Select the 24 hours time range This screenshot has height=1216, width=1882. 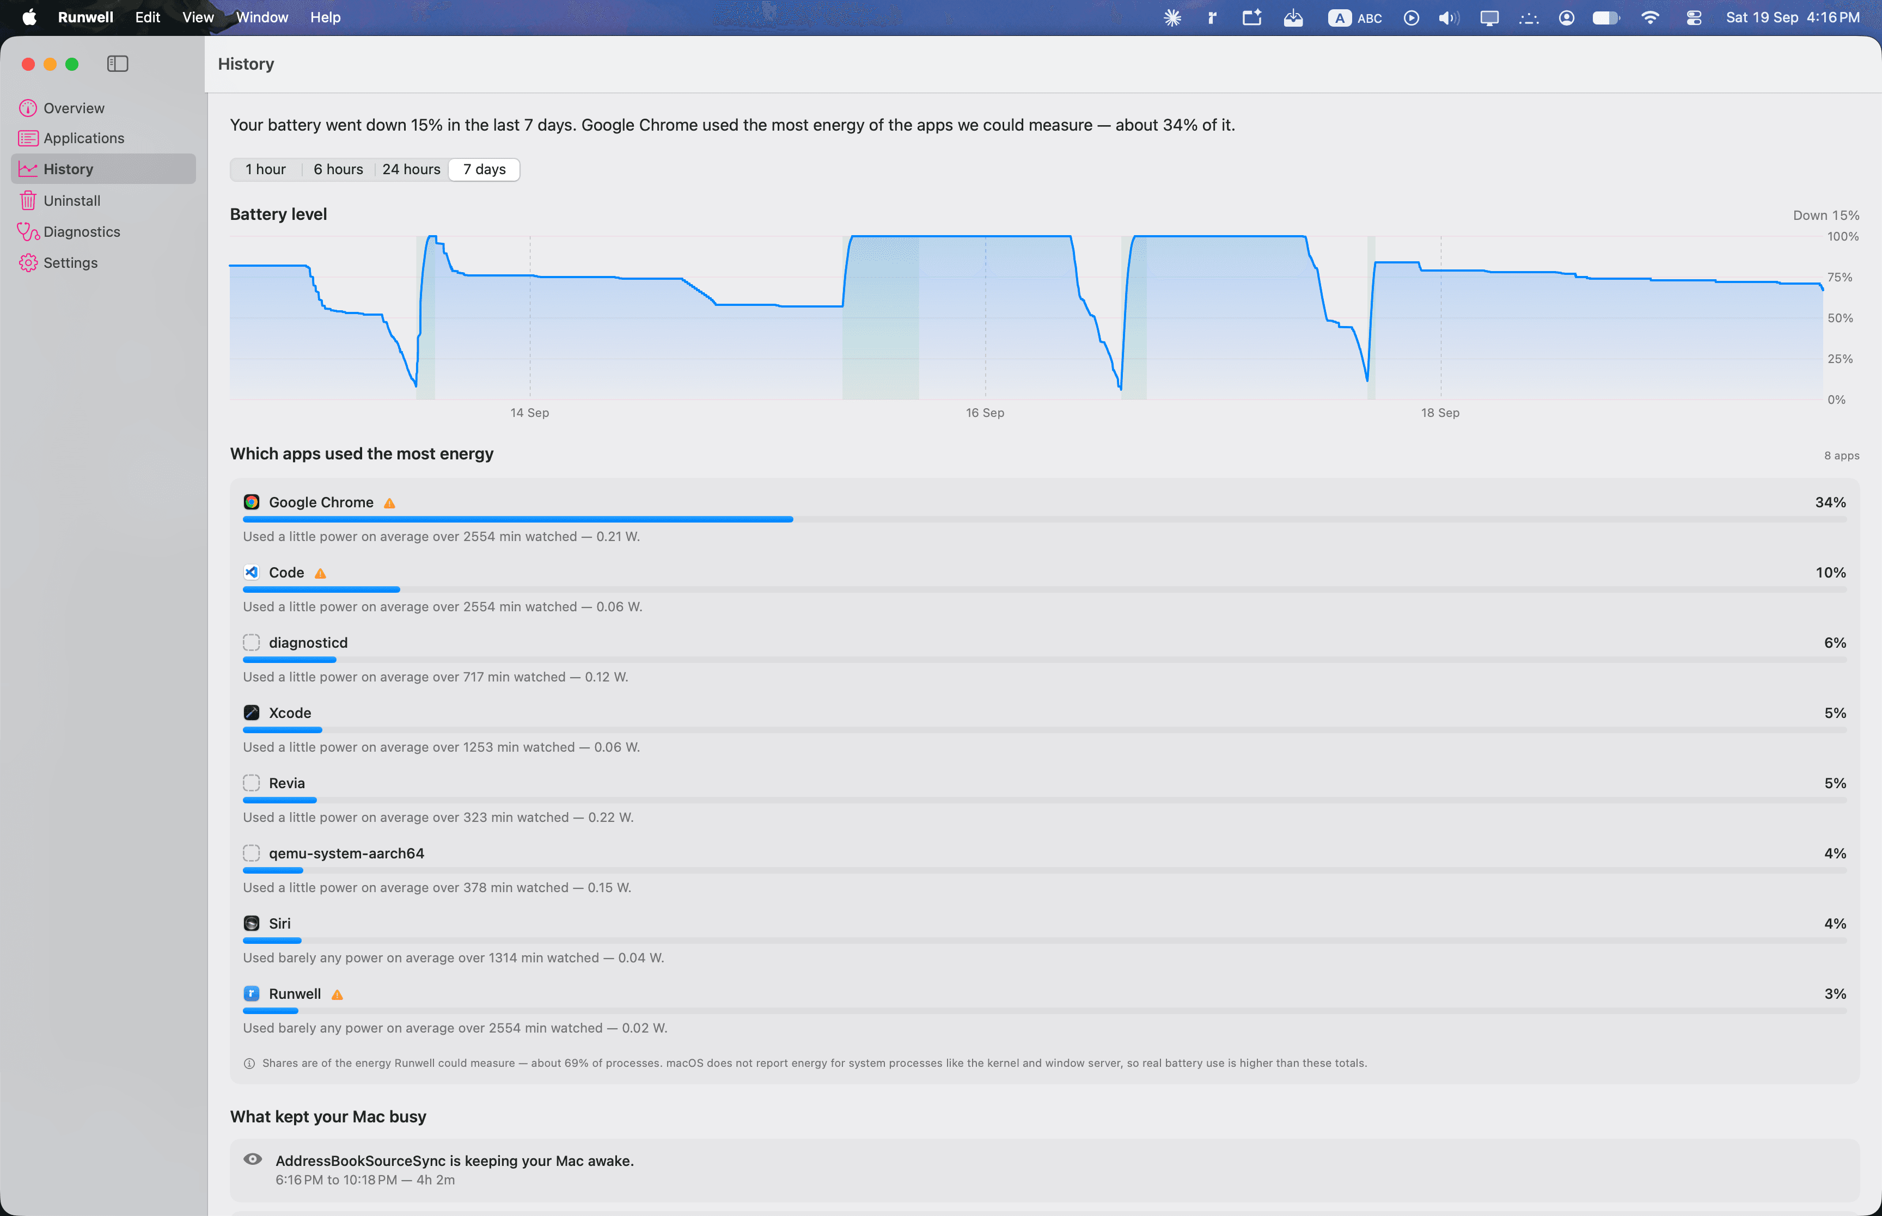(x=412, y=170)
